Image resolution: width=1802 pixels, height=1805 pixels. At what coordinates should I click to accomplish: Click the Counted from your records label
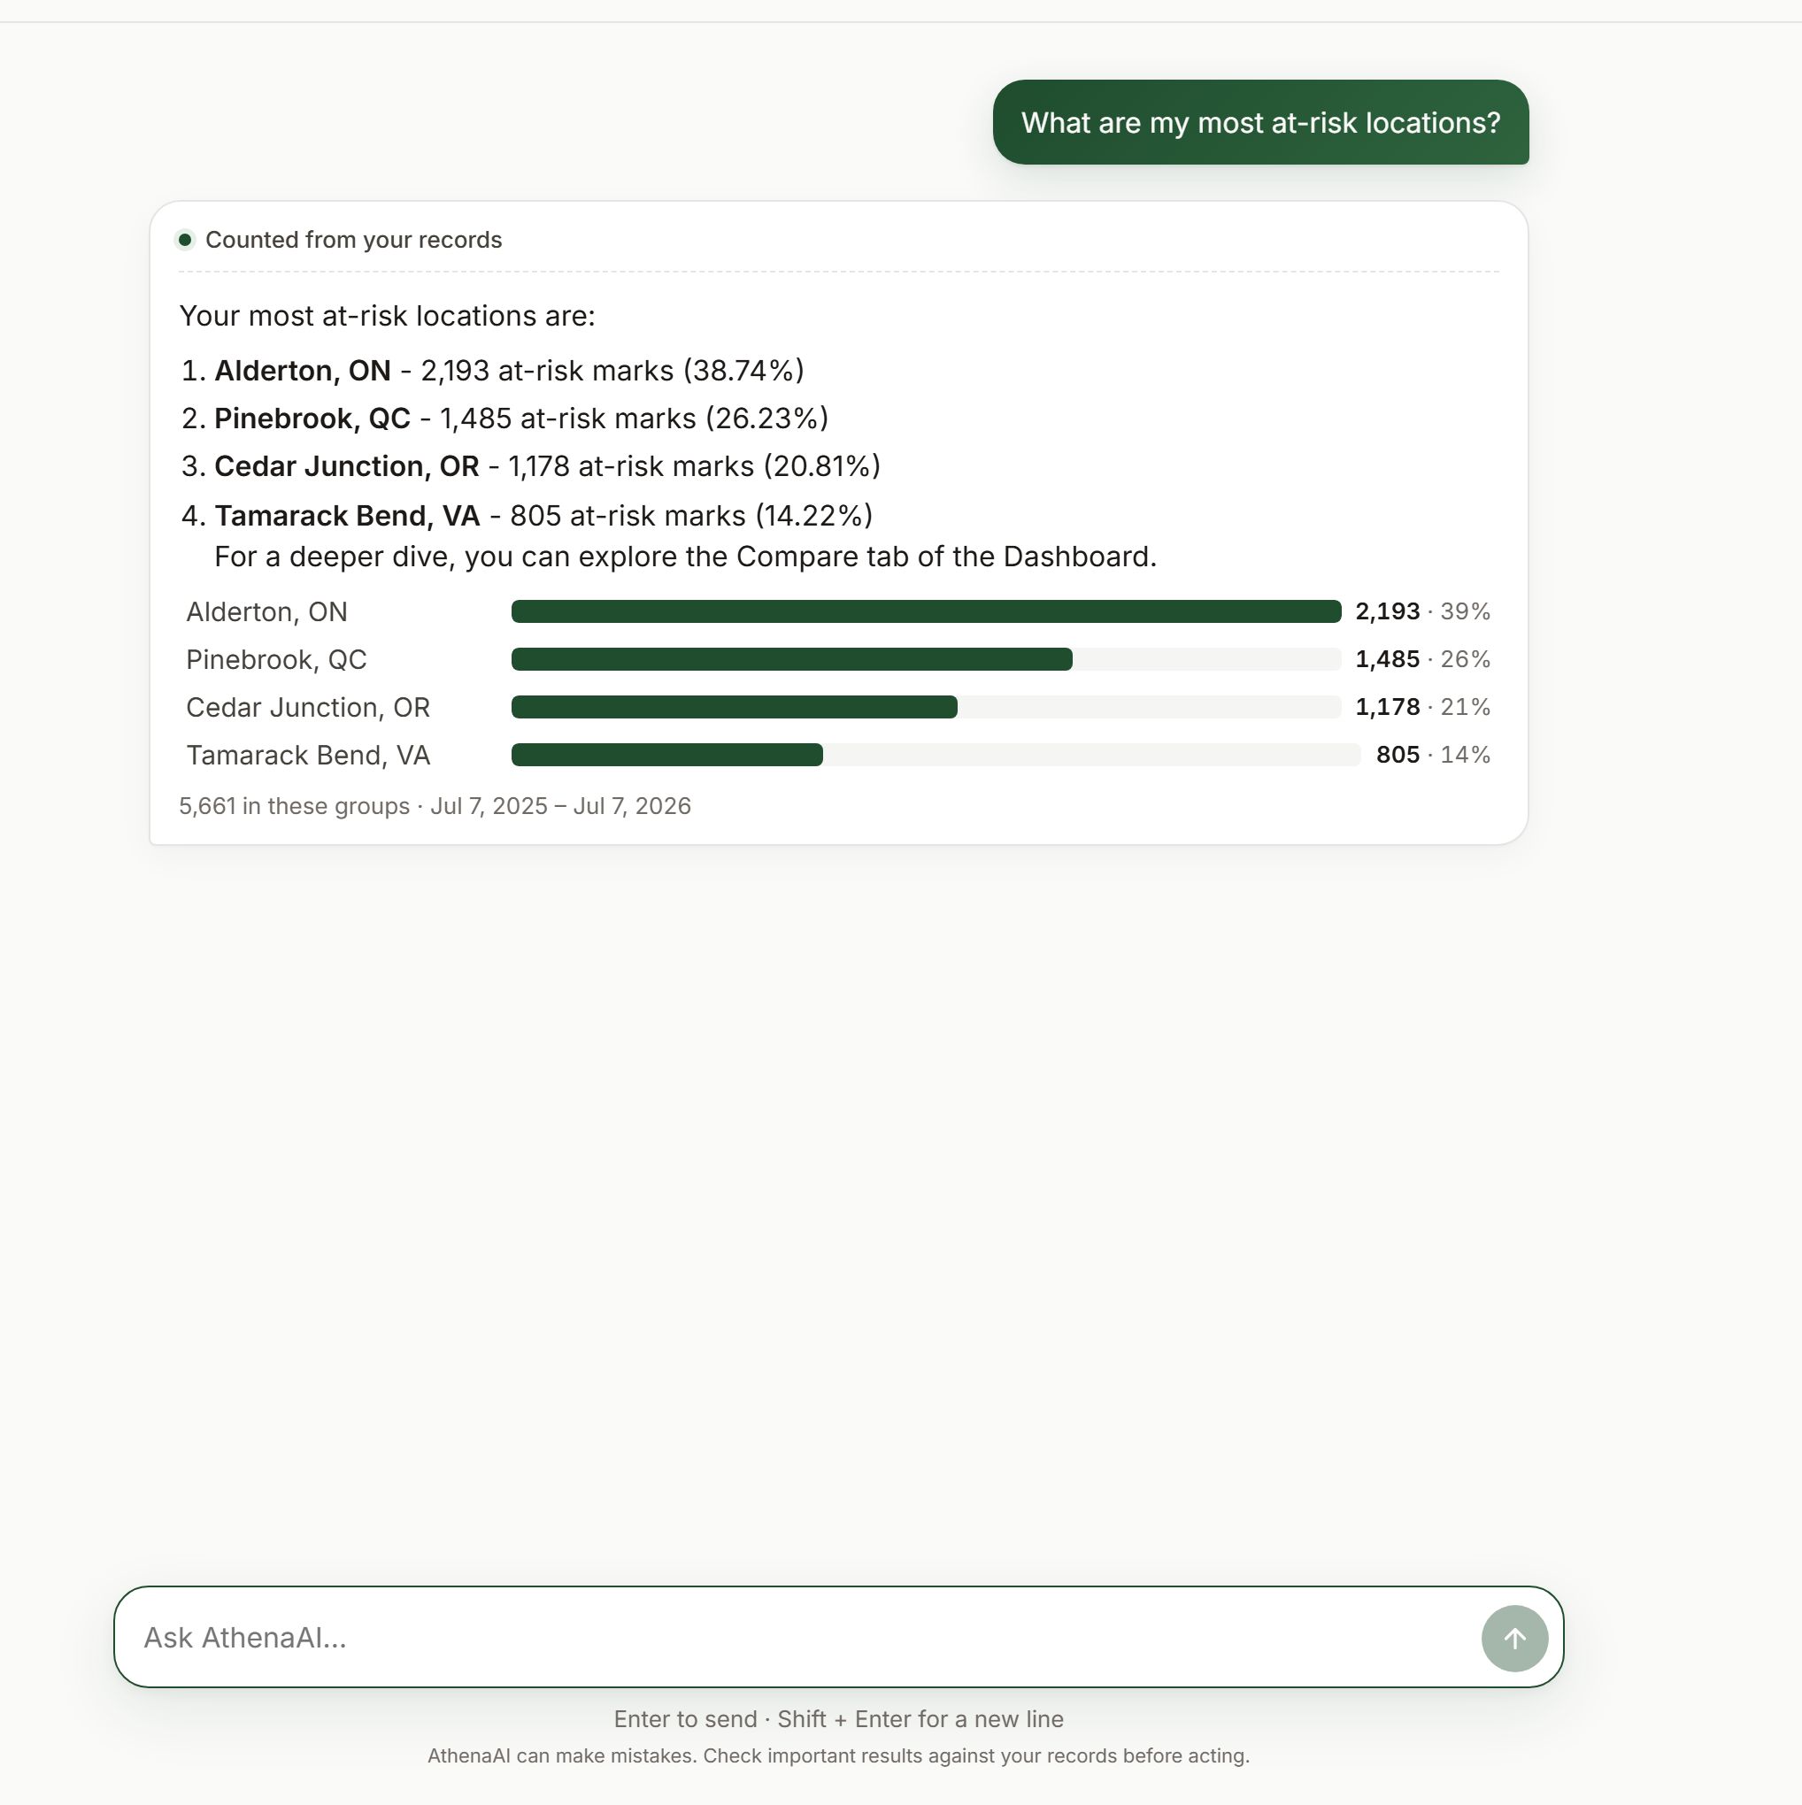tap(353, 240)
